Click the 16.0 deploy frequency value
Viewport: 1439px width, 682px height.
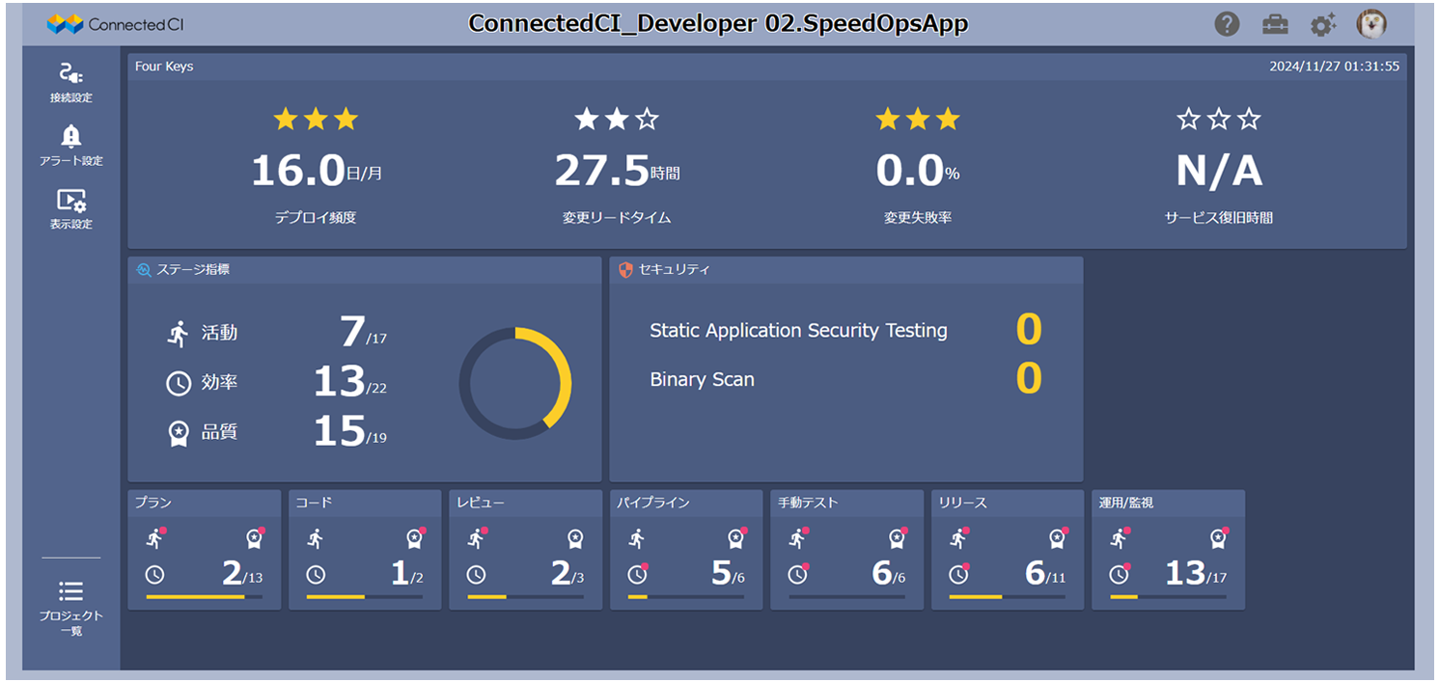317,172
